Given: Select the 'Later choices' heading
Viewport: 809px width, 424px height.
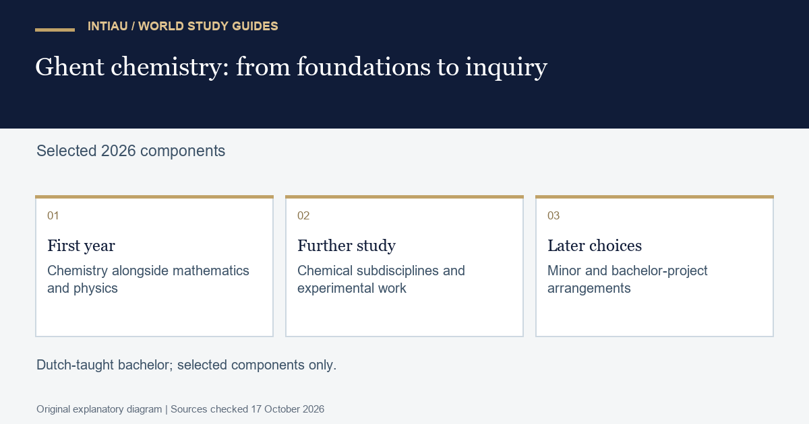Looking at the screenshot, I should (x=595, y=246).
